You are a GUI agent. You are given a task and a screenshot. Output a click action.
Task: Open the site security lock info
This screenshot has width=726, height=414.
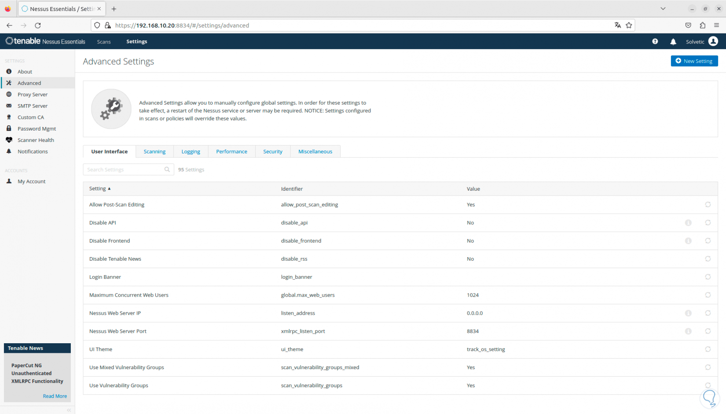[x=108, y=25]
